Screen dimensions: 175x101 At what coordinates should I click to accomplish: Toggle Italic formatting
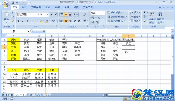pos(23,21)
